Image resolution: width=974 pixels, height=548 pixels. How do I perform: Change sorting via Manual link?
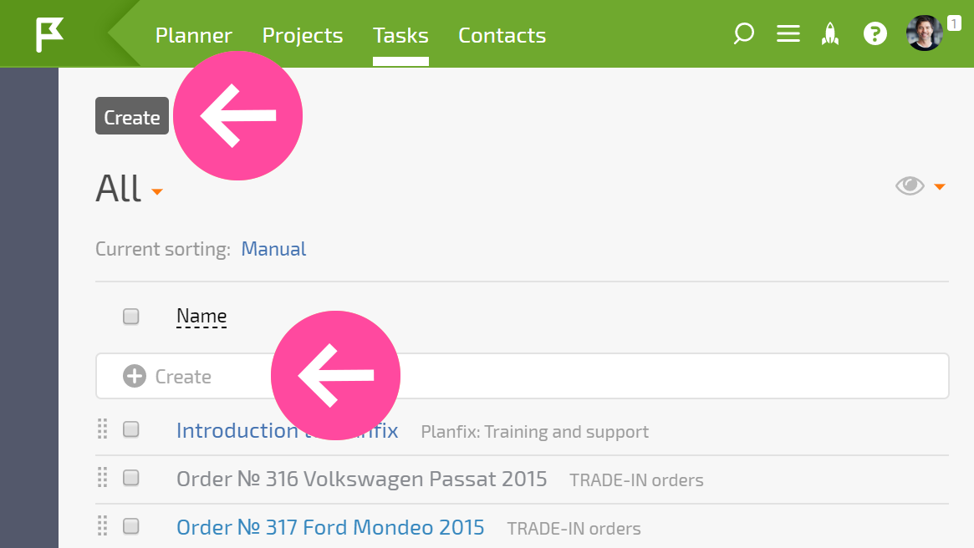click(x=273, y=249)
